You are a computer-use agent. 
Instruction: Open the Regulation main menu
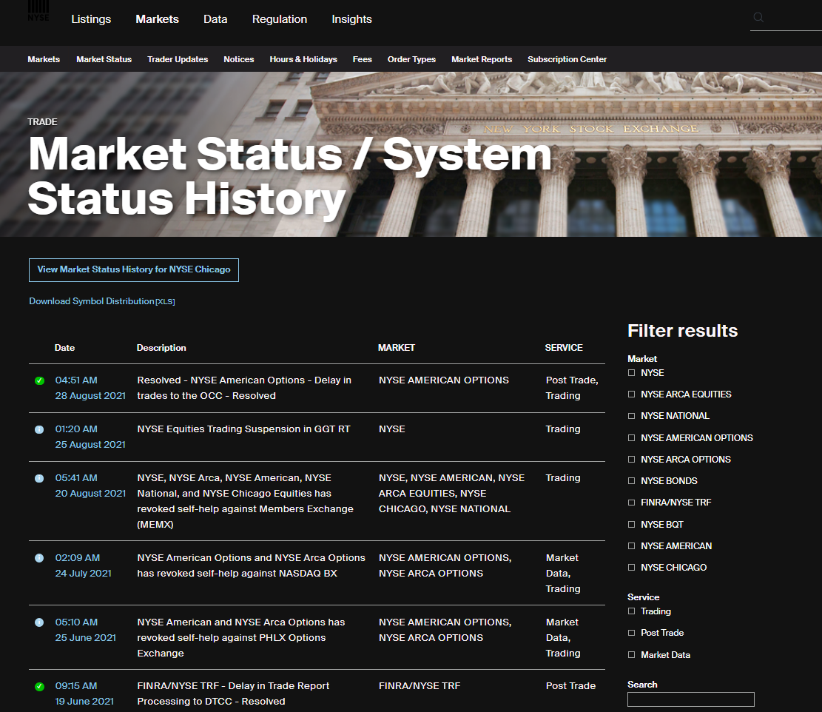point(280,19)
